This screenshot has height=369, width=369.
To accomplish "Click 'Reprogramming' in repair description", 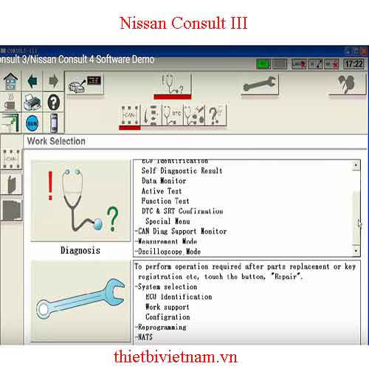I will click(162, 327).
